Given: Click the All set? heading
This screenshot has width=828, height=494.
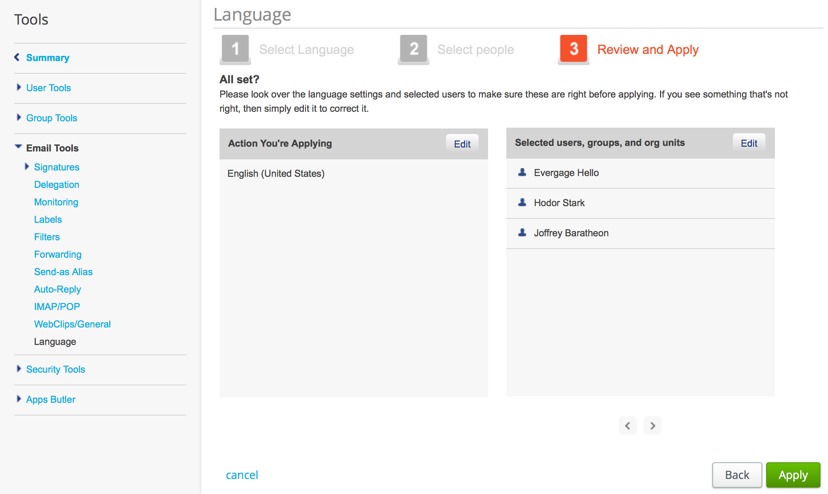Looking at the screenshot, I should (239, 79).
